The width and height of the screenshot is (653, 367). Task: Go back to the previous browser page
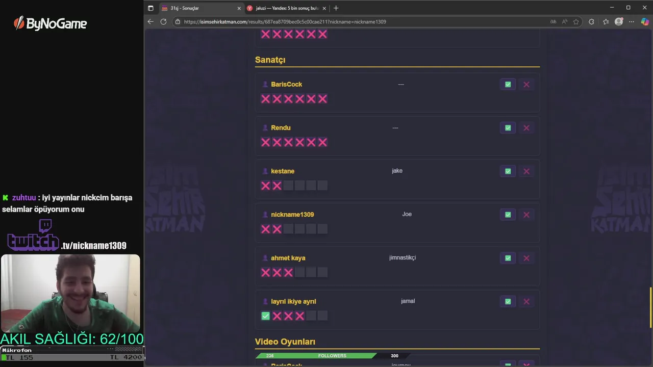coord(150,21)
